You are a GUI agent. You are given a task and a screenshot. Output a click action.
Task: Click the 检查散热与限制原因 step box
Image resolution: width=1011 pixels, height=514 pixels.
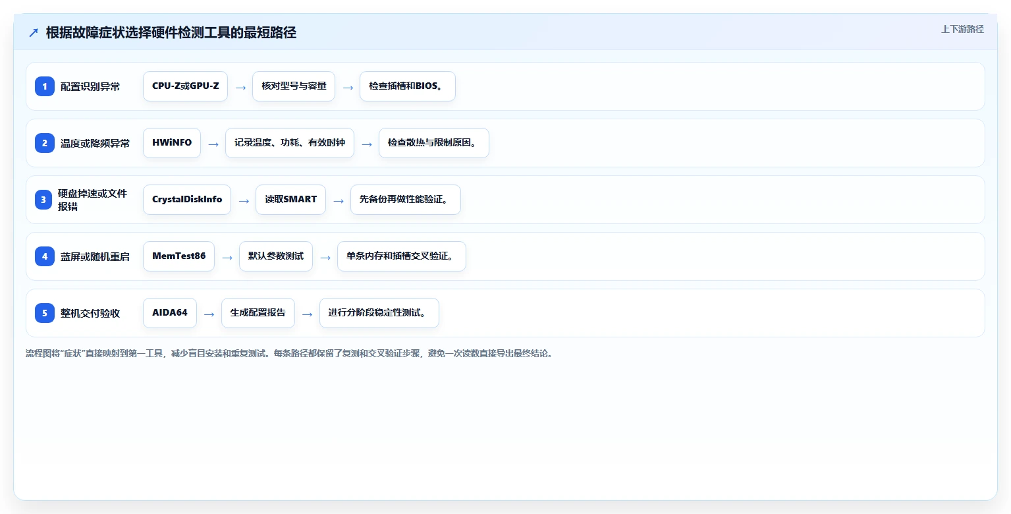click(434, 143)
